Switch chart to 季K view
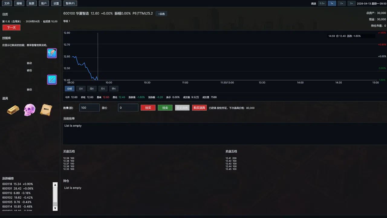 click(x=114, y=89)
